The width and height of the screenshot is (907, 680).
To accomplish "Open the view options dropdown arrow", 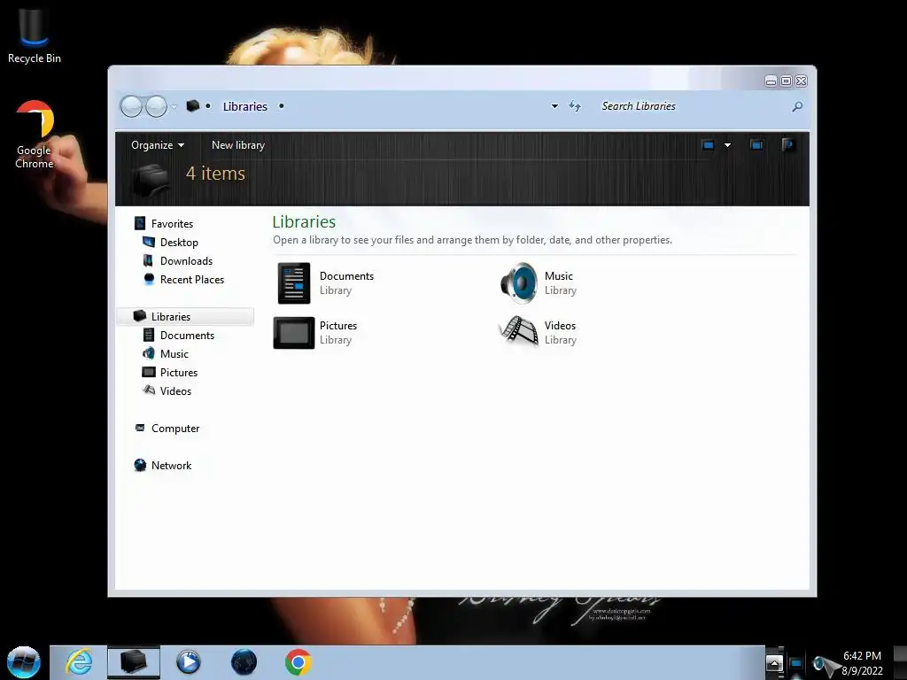I will click(x=728, y=145).
